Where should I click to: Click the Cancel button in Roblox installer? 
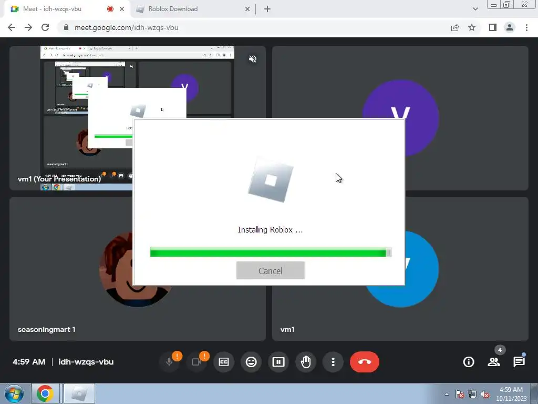tap(271, 270)
